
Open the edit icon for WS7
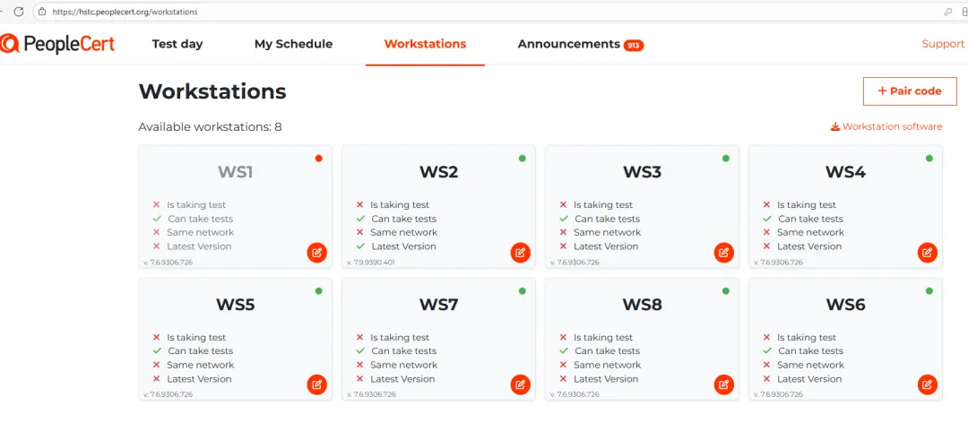tap(520, 385)
